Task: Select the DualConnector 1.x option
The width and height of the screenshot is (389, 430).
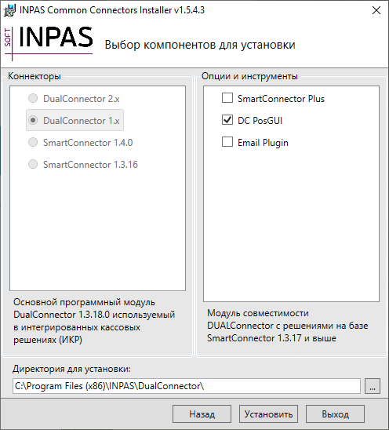Action: click(x=75, y=120)
